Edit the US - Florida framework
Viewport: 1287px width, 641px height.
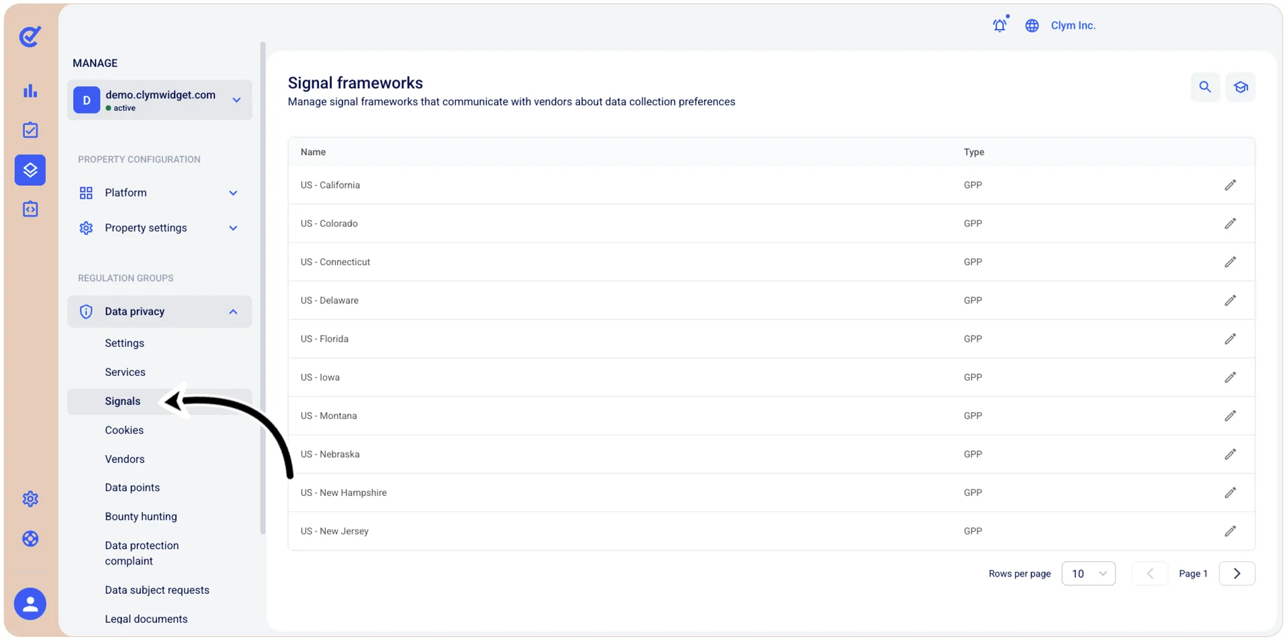(1230, 339)
